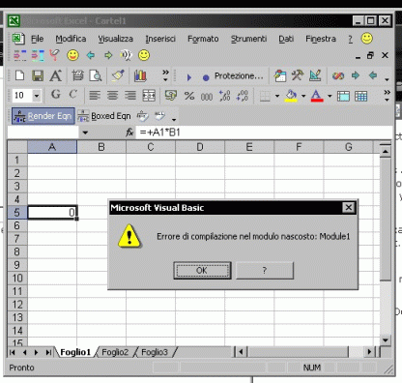Toggle Bold with the G button
The width and height of the screenshot is (402, 383).
tap(56, 95)
